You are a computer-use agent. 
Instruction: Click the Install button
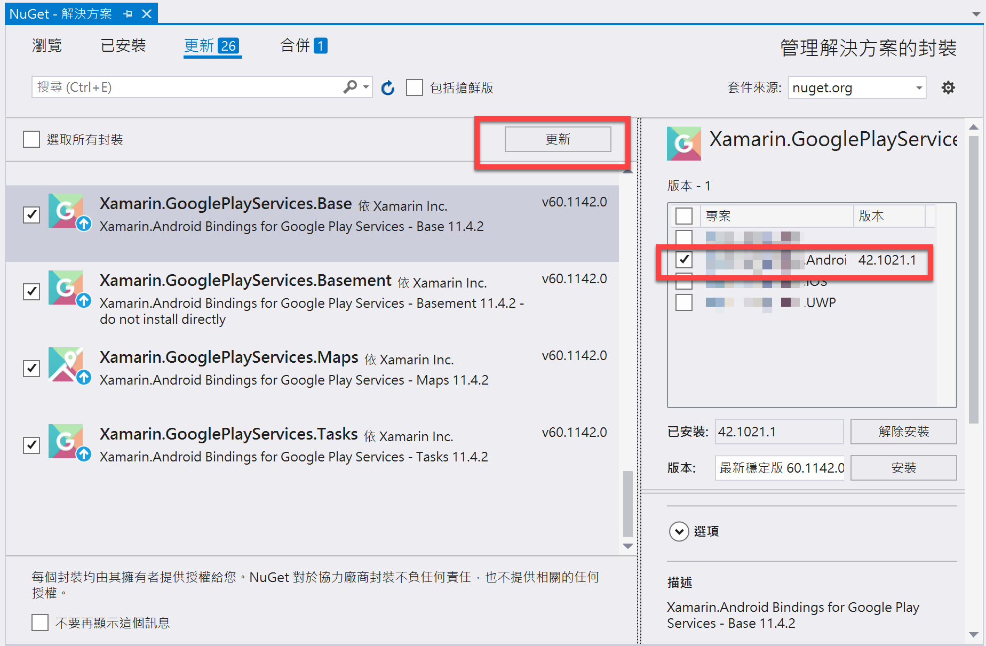click(903, 468)
